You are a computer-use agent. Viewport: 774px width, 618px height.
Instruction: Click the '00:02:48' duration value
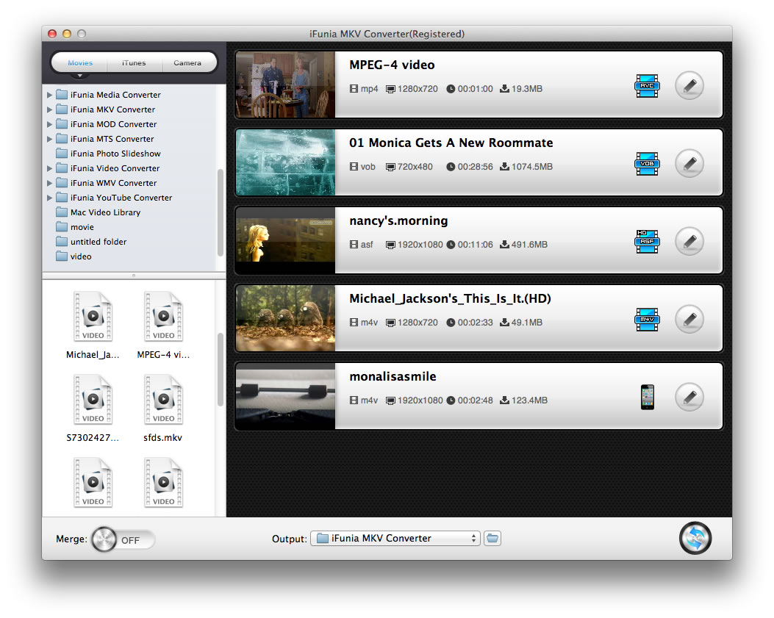(476, 400)
